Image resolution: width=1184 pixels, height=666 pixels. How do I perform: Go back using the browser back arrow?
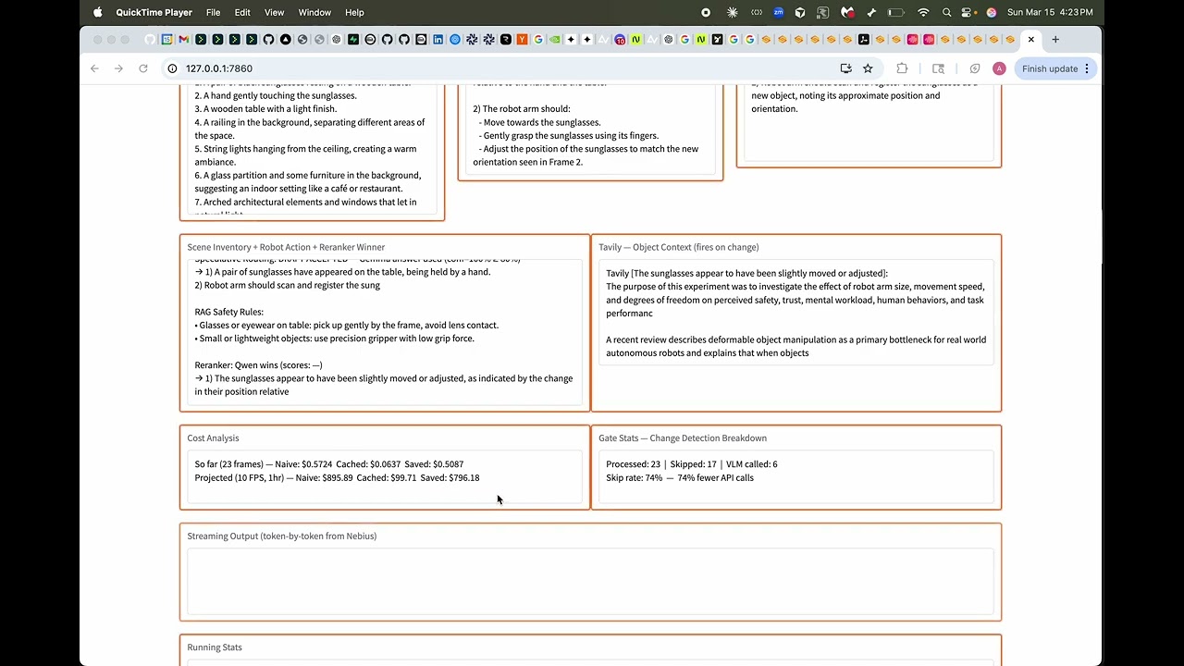(x=94, y=68)
